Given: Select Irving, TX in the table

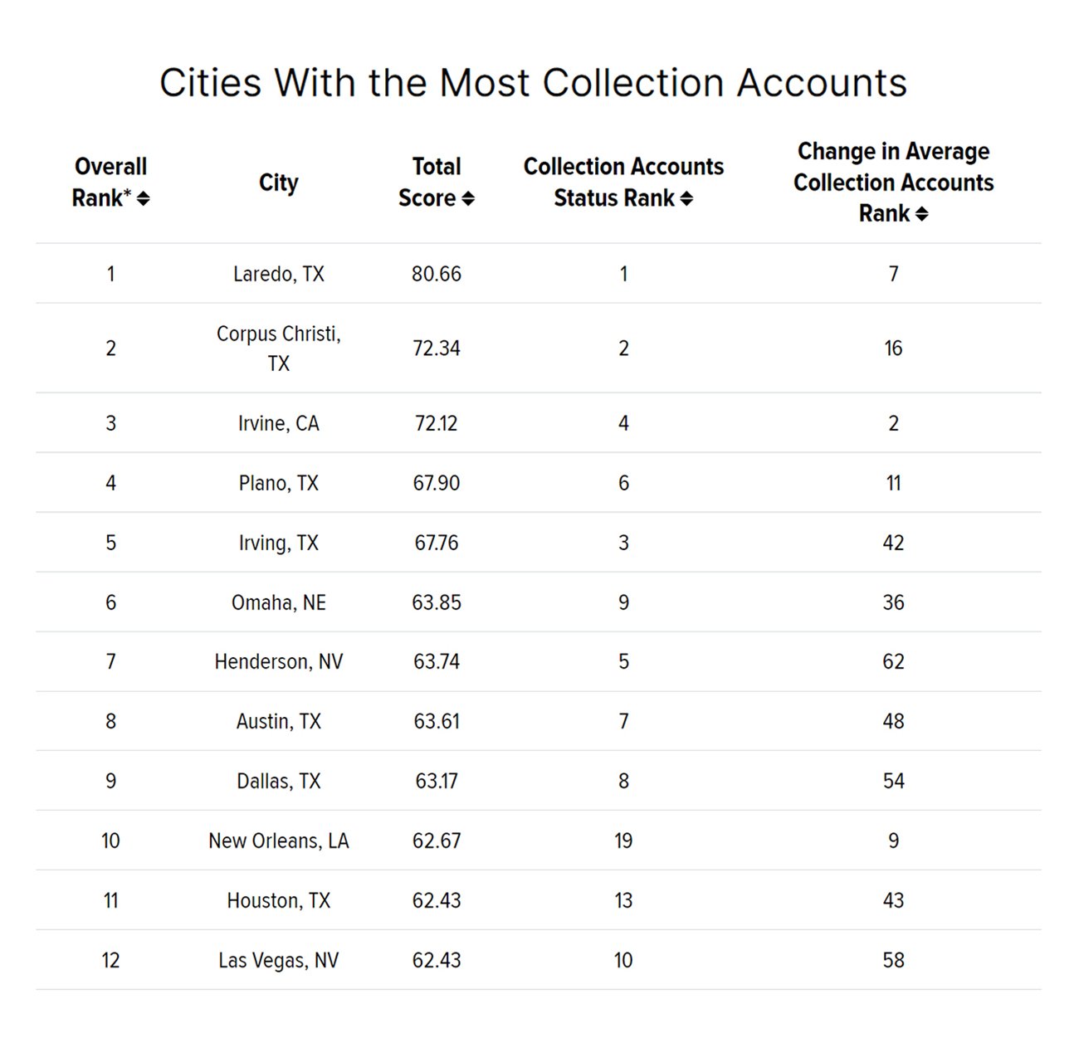Looking at the screenshot, I should tap(278, 543).
